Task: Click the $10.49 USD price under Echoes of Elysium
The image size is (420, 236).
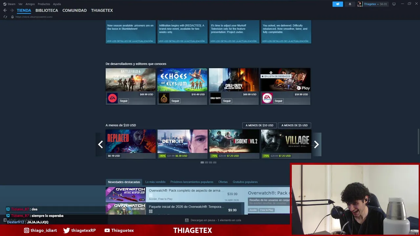Action: click(x=198, y=94)
